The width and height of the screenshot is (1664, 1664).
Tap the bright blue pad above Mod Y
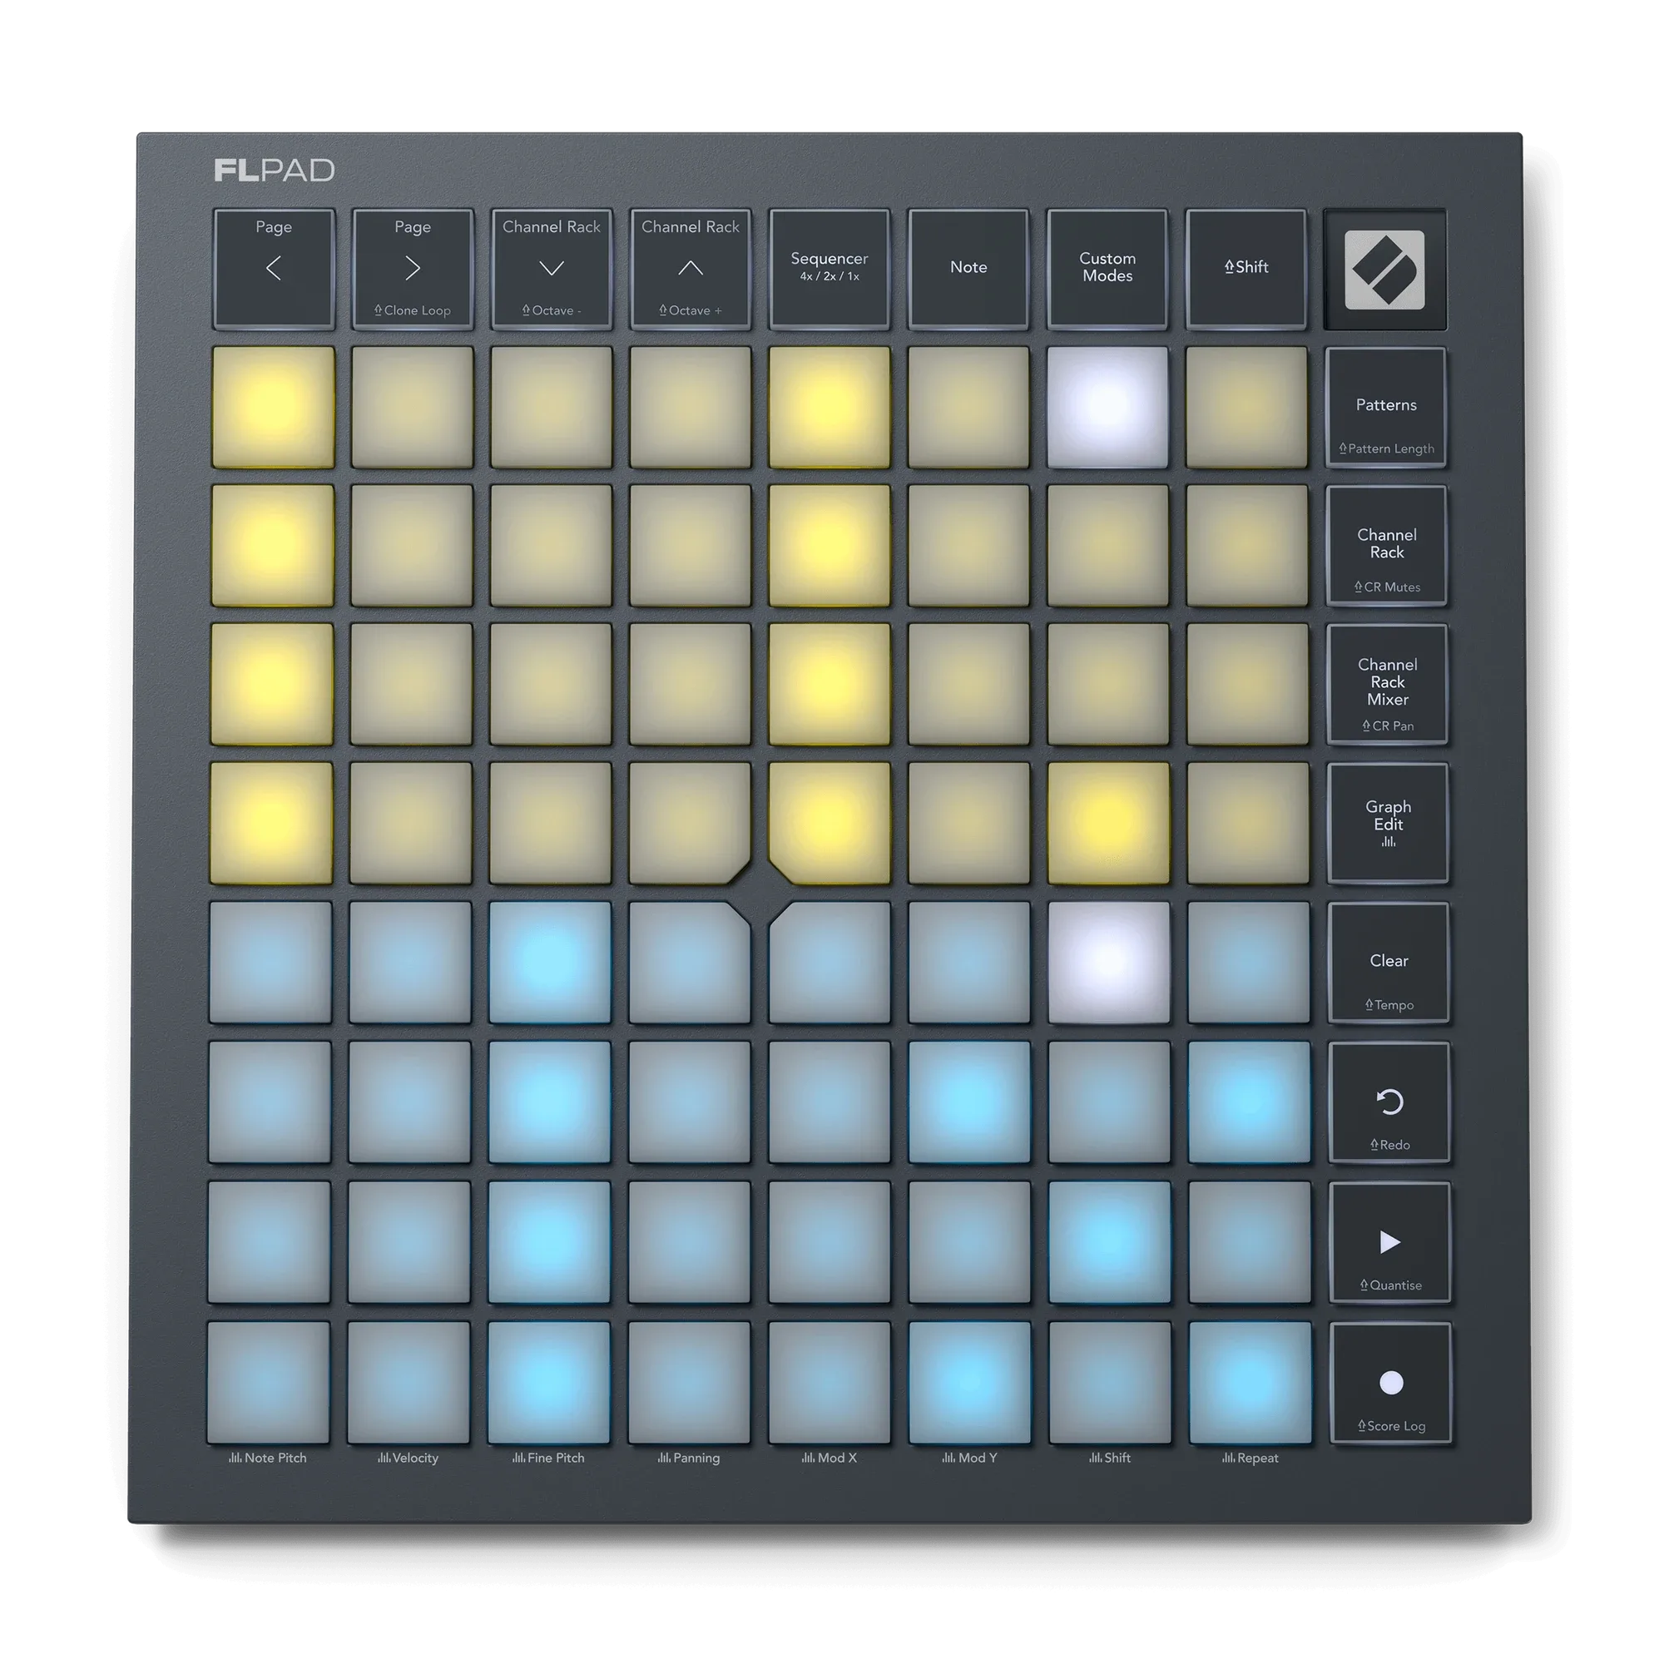970,1384
